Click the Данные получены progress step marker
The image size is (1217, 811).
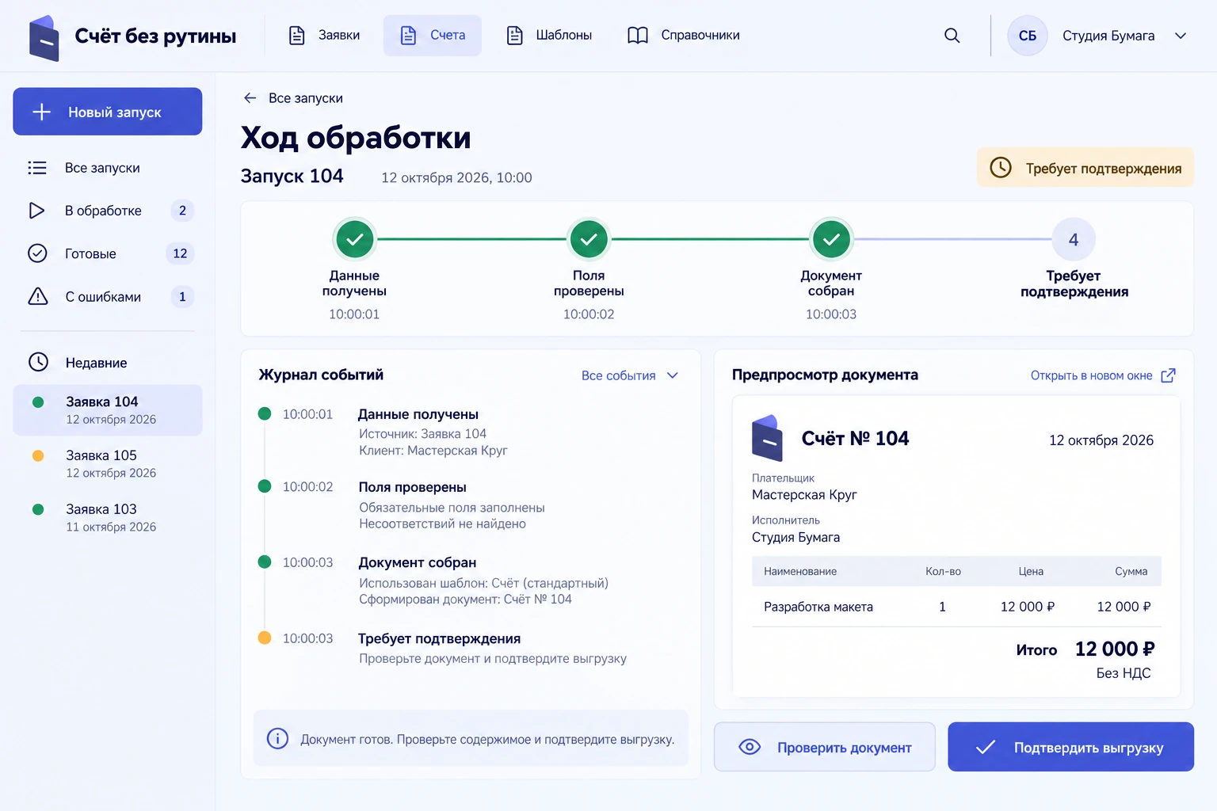355,239
